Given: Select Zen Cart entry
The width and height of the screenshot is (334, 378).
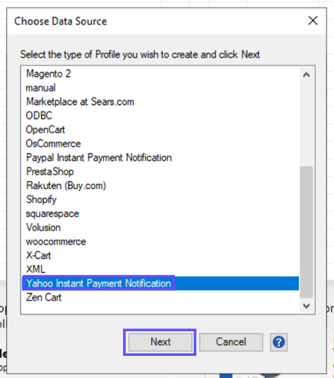Looking at the screenshot, I should click(x=44, y=297).
